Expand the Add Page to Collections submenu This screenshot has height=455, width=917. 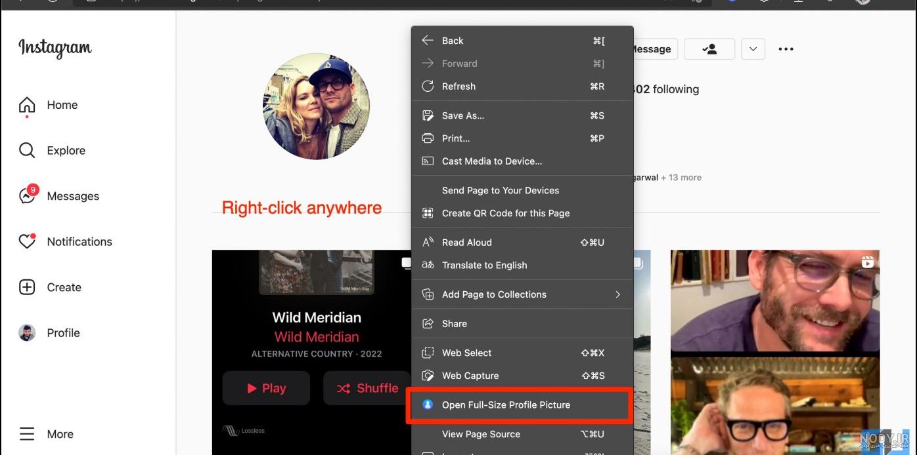click(522, 294)
